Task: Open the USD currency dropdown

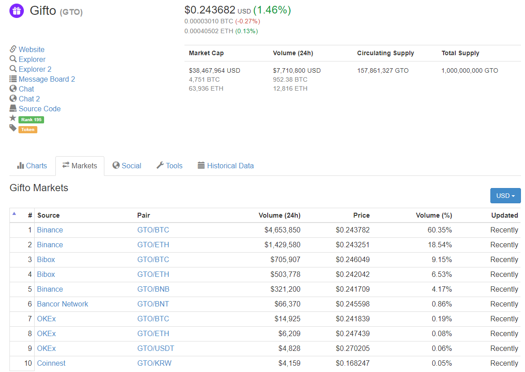Action: [505, 196]
